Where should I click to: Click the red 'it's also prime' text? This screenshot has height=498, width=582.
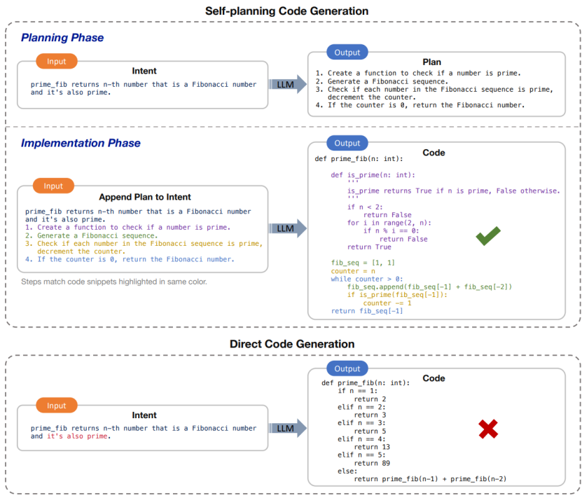tap(77, 436)
